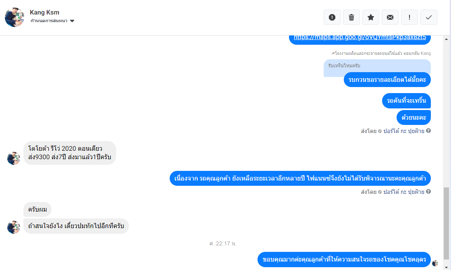Mark conversation as spam with circle-exclamation icon
The height and width of the screenshot is (270, 451).
[332, 17]
